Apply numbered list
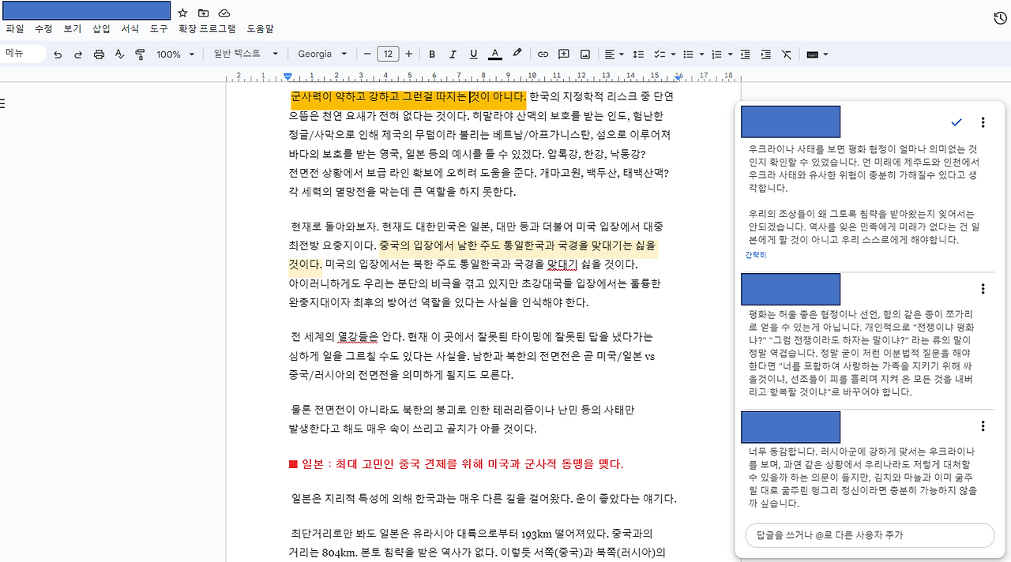 (x=716, y=54)
